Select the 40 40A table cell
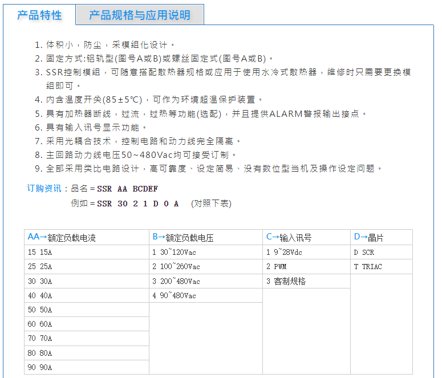 pos(87,295)
